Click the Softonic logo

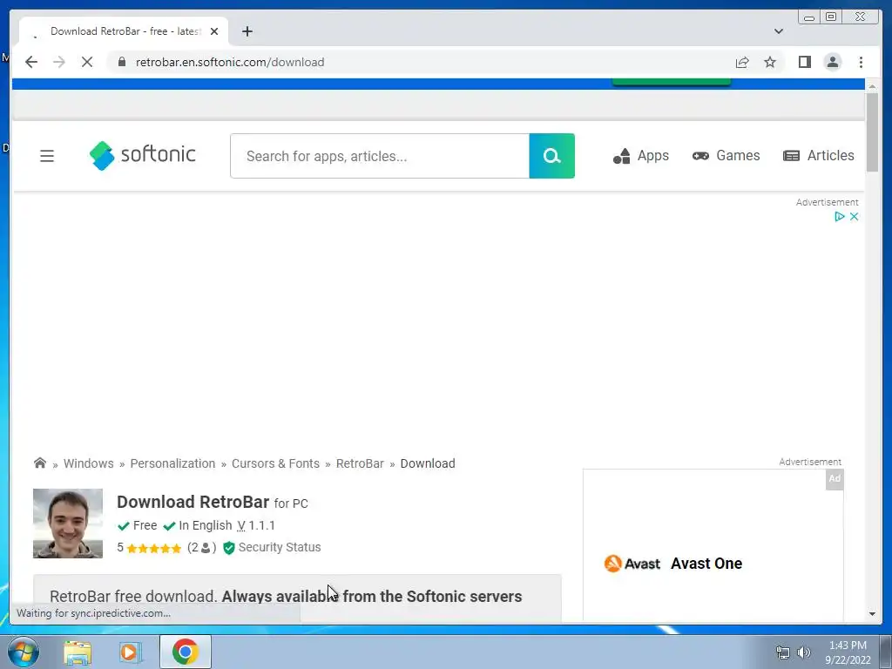click(x=142, y=155)
